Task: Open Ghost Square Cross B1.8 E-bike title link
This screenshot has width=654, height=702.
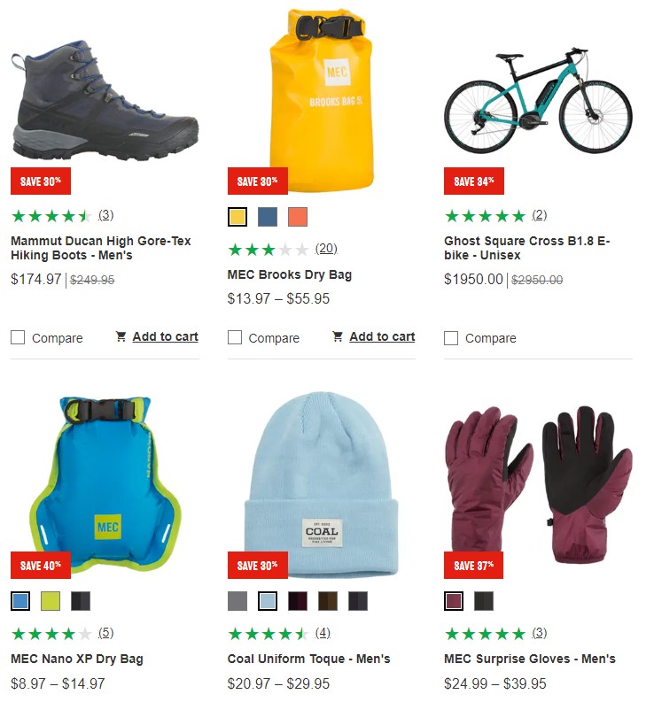Action: 527,248
